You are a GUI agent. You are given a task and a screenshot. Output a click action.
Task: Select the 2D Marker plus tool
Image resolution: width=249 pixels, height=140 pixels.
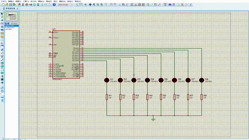(x=2, y=83)
